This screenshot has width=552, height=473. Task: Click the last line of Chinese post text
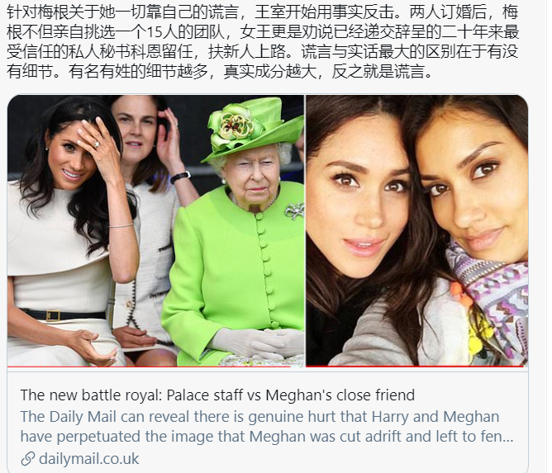(219, 72)
